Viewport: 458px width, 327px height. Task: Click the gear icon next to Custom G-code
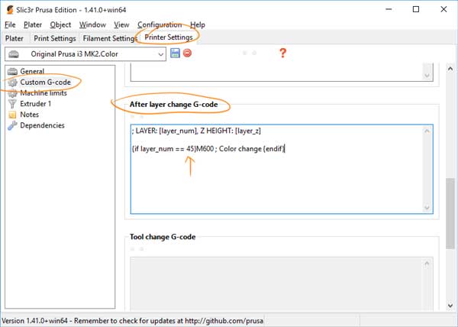click(12, 83)
